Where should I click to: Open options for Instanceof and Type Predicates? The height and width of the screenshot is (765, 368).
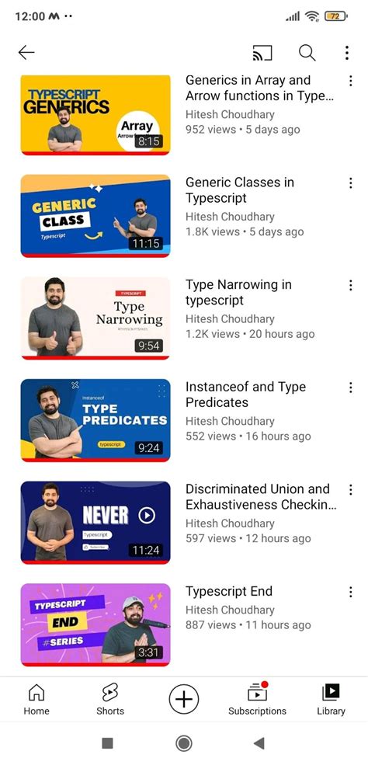click(x=350, y=388)
